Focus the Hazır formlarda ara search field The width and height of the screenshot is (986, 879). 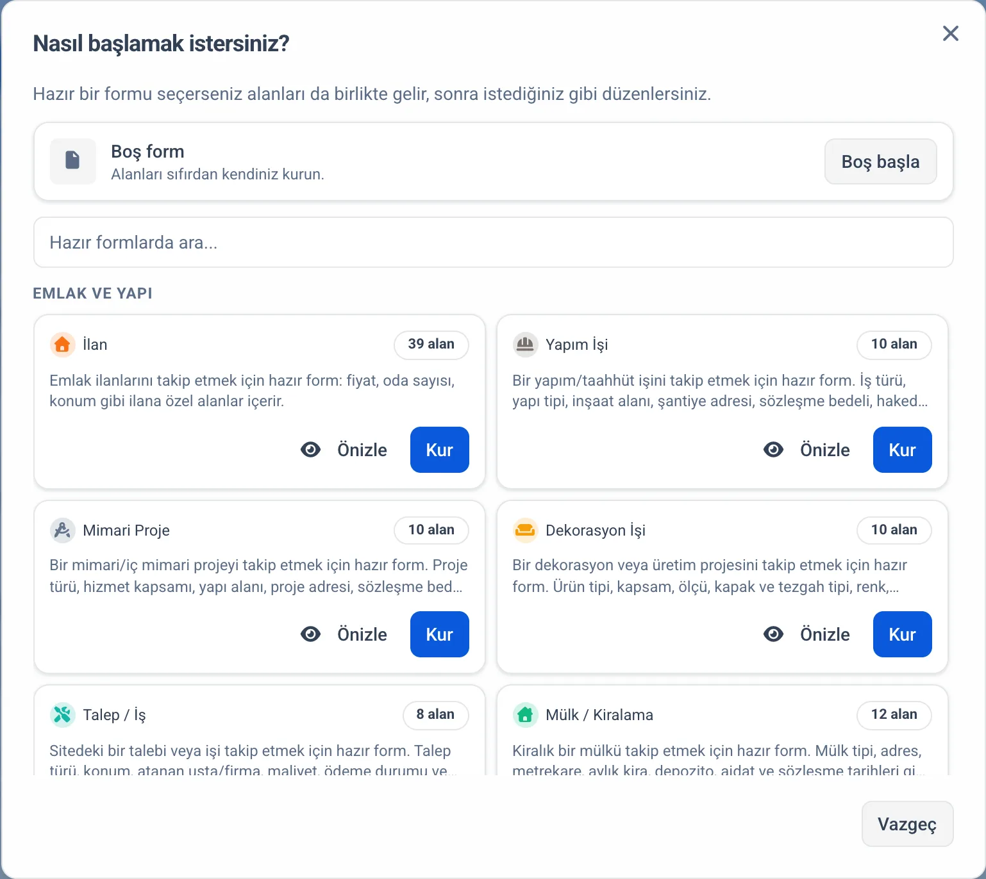coord(494,242)
